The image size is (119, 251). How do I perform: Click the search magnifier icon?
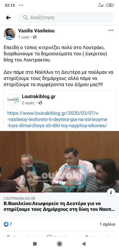25,18
